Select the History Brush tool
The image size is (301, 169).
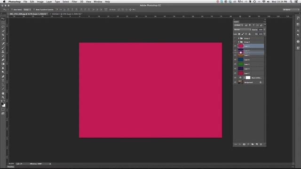pyautogui.click(x=3, y=56)
